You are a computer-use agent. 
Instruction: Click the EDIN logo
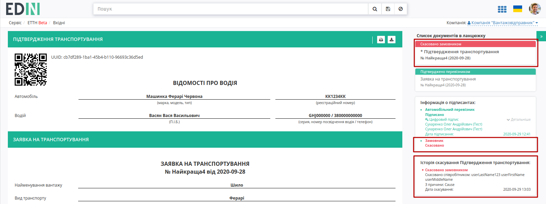pyautogui.click(x=23, y=9)
